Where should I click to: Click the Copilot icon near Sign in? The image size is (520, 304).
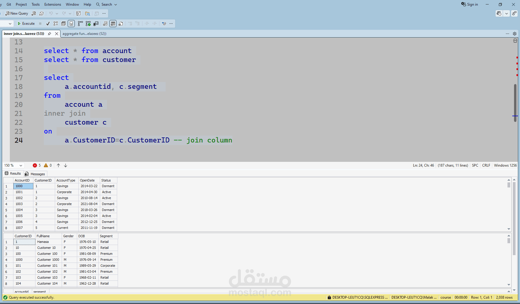pos(499,13)
